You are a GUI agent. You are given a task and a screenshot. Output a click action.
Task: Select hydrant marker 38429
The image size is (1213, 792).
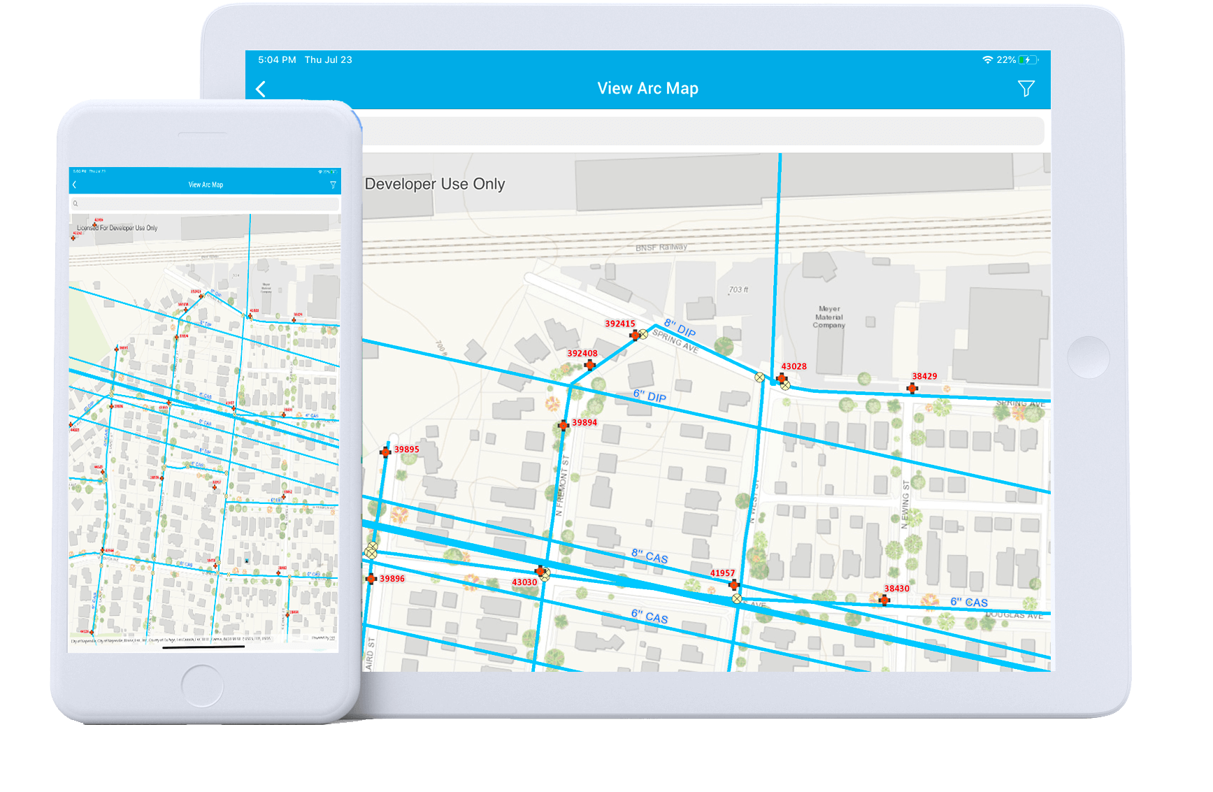[x=912, y=388]
